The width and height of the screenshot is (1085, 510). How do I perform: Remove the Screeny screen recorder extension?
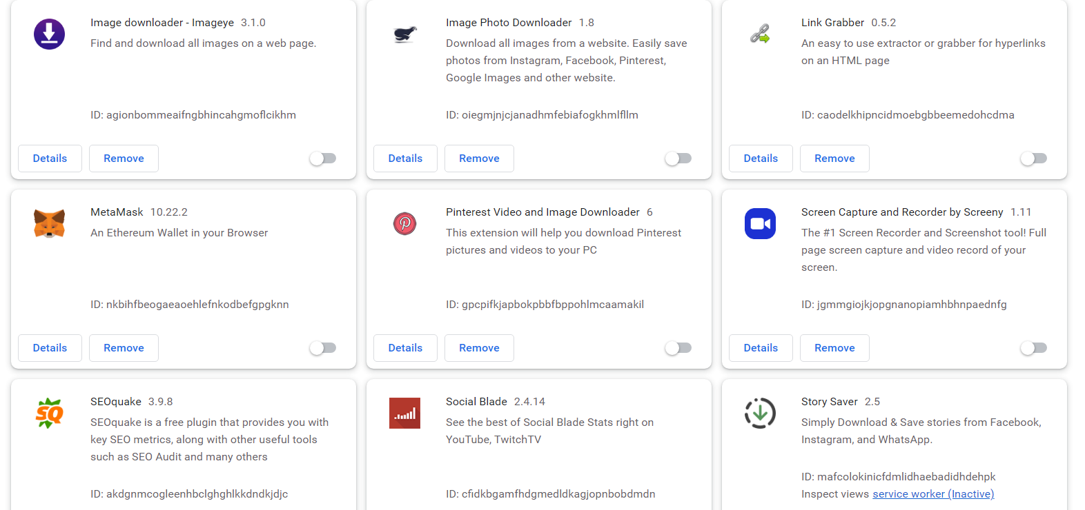point(834,348)
